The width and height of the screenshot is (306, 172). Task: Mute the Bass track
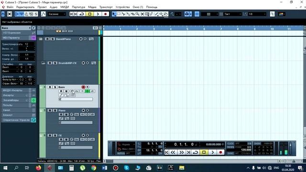(x=50, y=87)
